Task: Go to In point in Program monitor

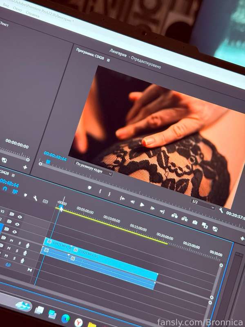Action: (122, 198)
